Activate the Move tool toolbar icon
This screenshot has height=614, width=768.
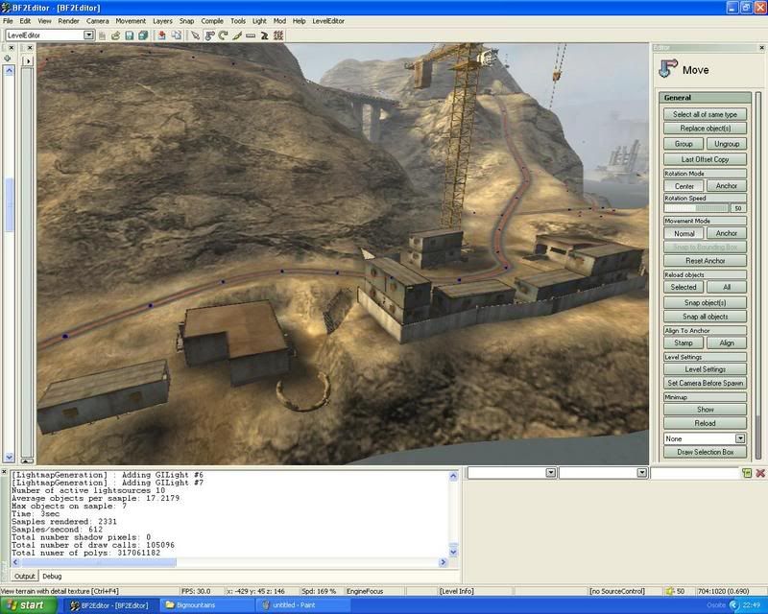coord(209,35)
